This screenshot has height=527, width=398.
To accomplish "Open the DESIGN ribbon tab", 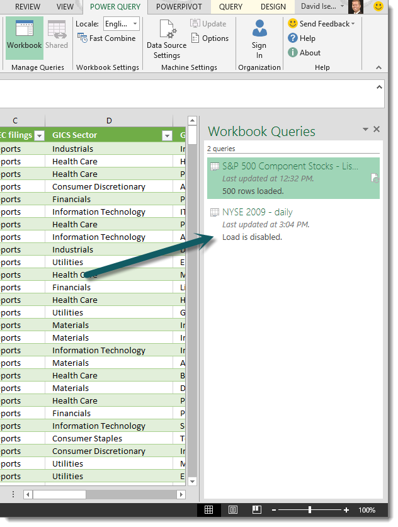I will (x=273, y=7).
